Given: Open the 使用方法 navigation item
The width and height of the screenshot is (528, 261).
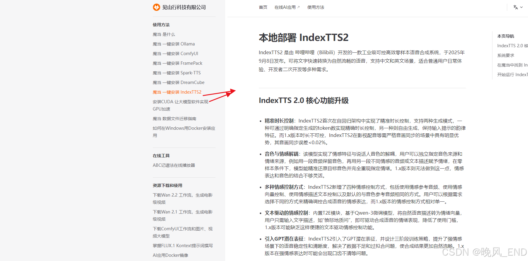Looking at the screenshot, I should (316, 7).
